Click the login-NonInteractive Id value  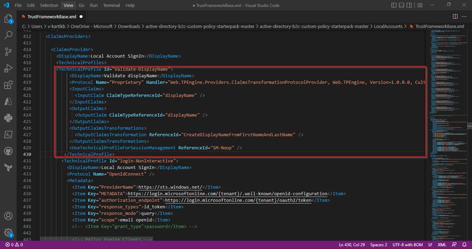pos(147,161)
